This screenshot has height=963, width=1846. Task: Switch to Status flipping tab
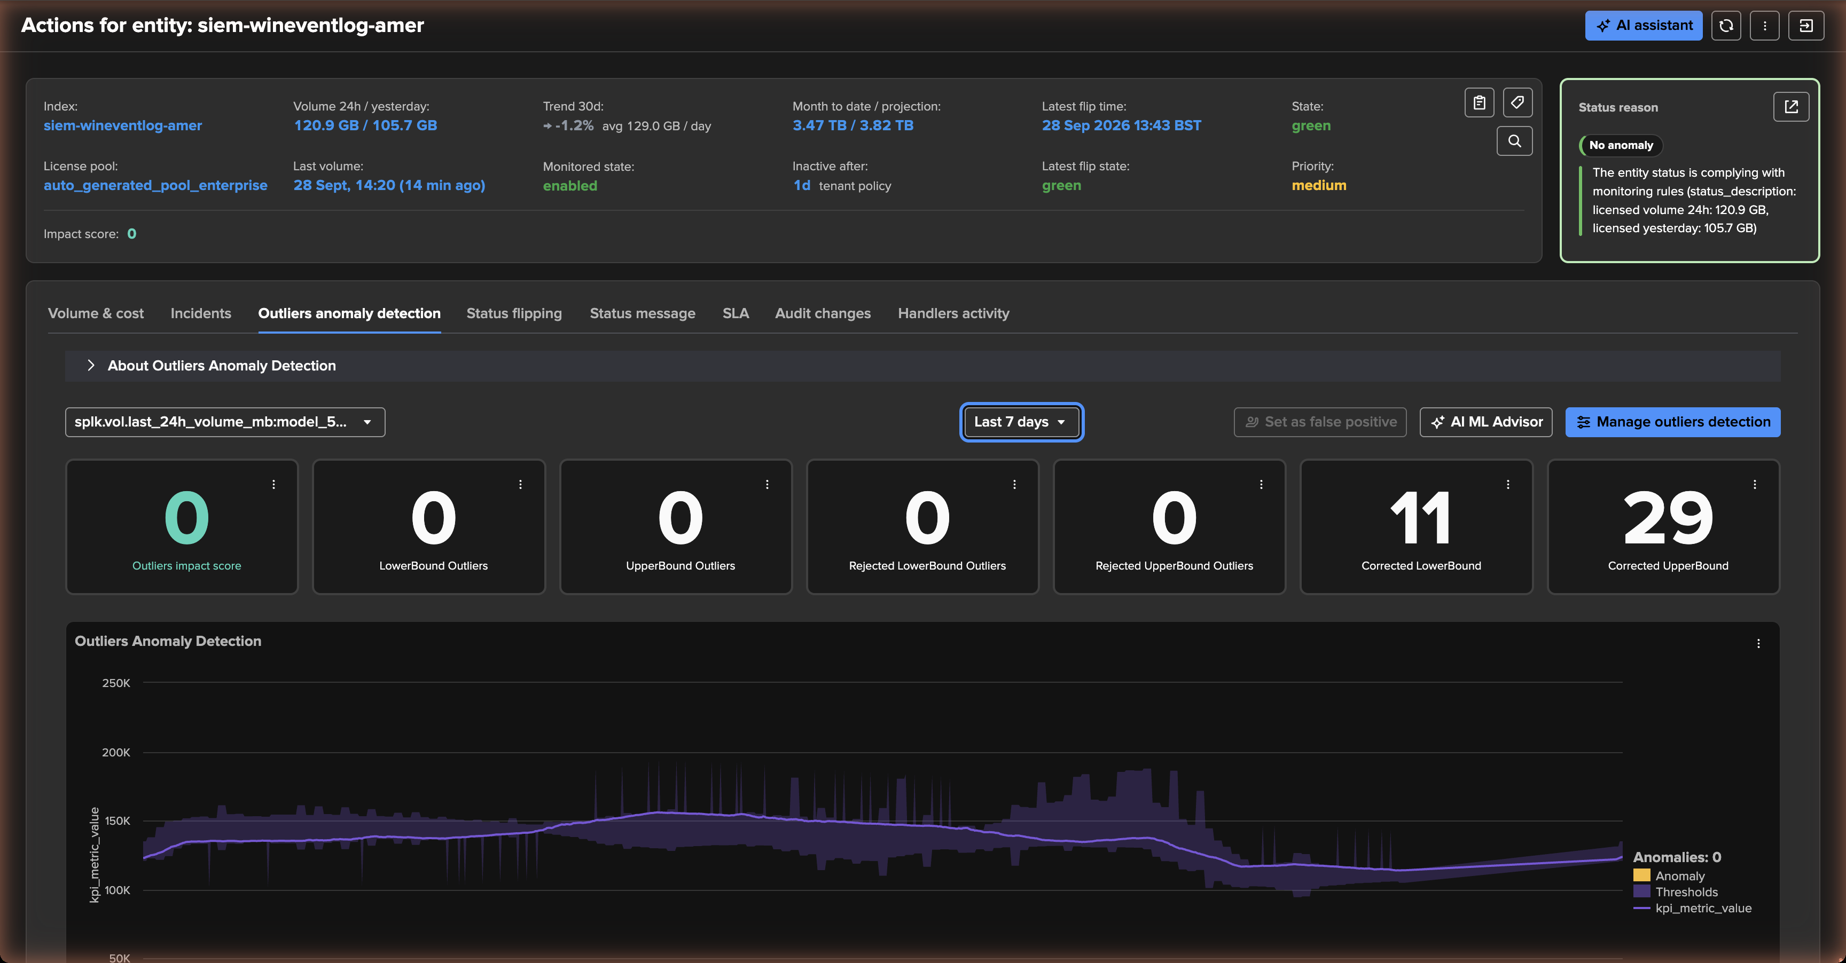[x=514, y=313]
